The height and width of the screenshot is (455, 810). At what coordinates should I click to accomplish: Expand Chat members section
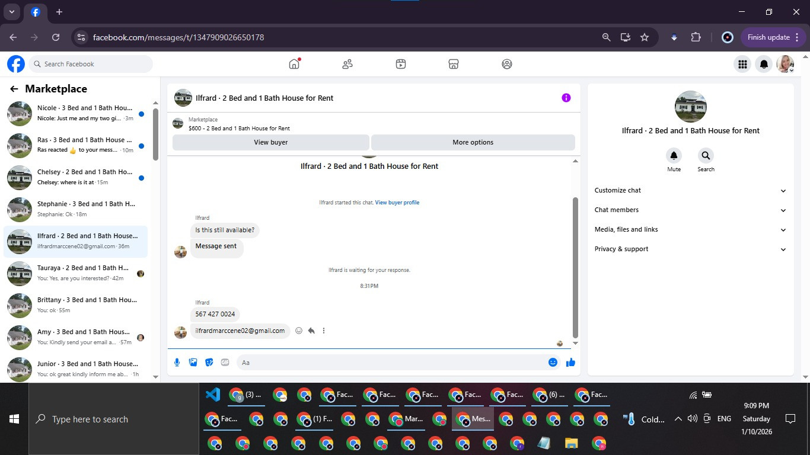tap(690, 210)
